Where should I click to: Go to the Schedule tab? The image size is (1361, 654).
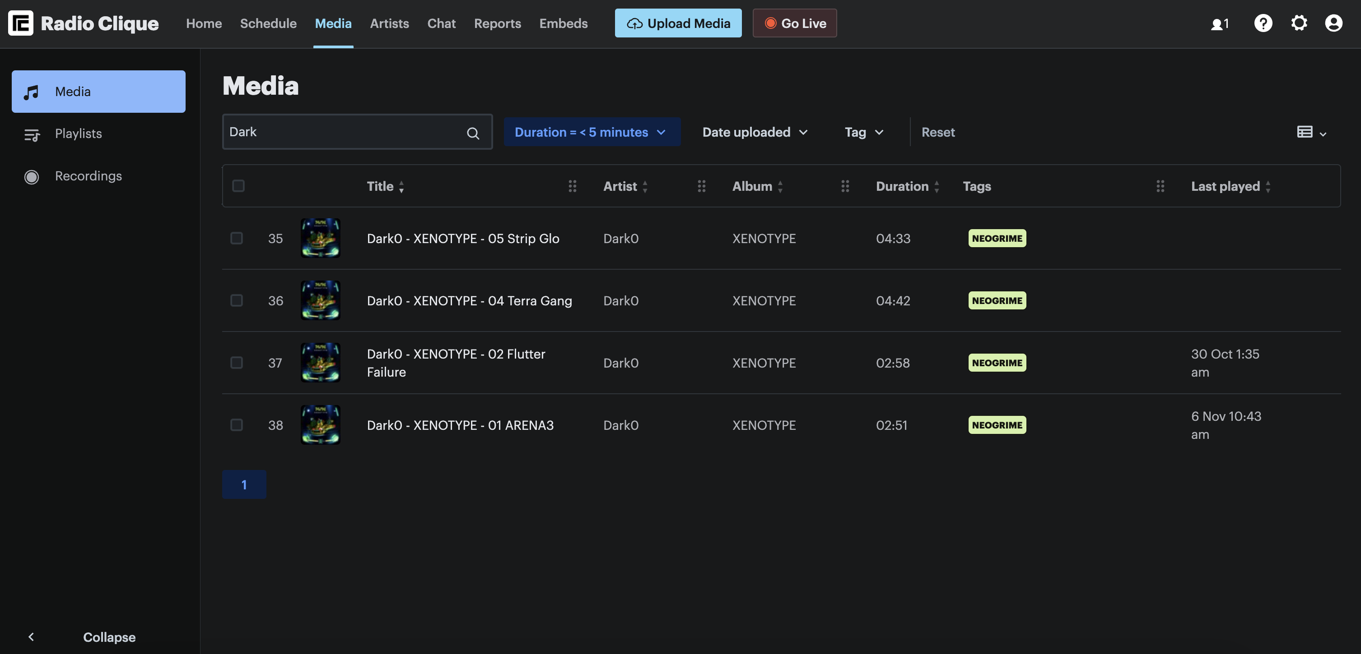tap(268, 23)
